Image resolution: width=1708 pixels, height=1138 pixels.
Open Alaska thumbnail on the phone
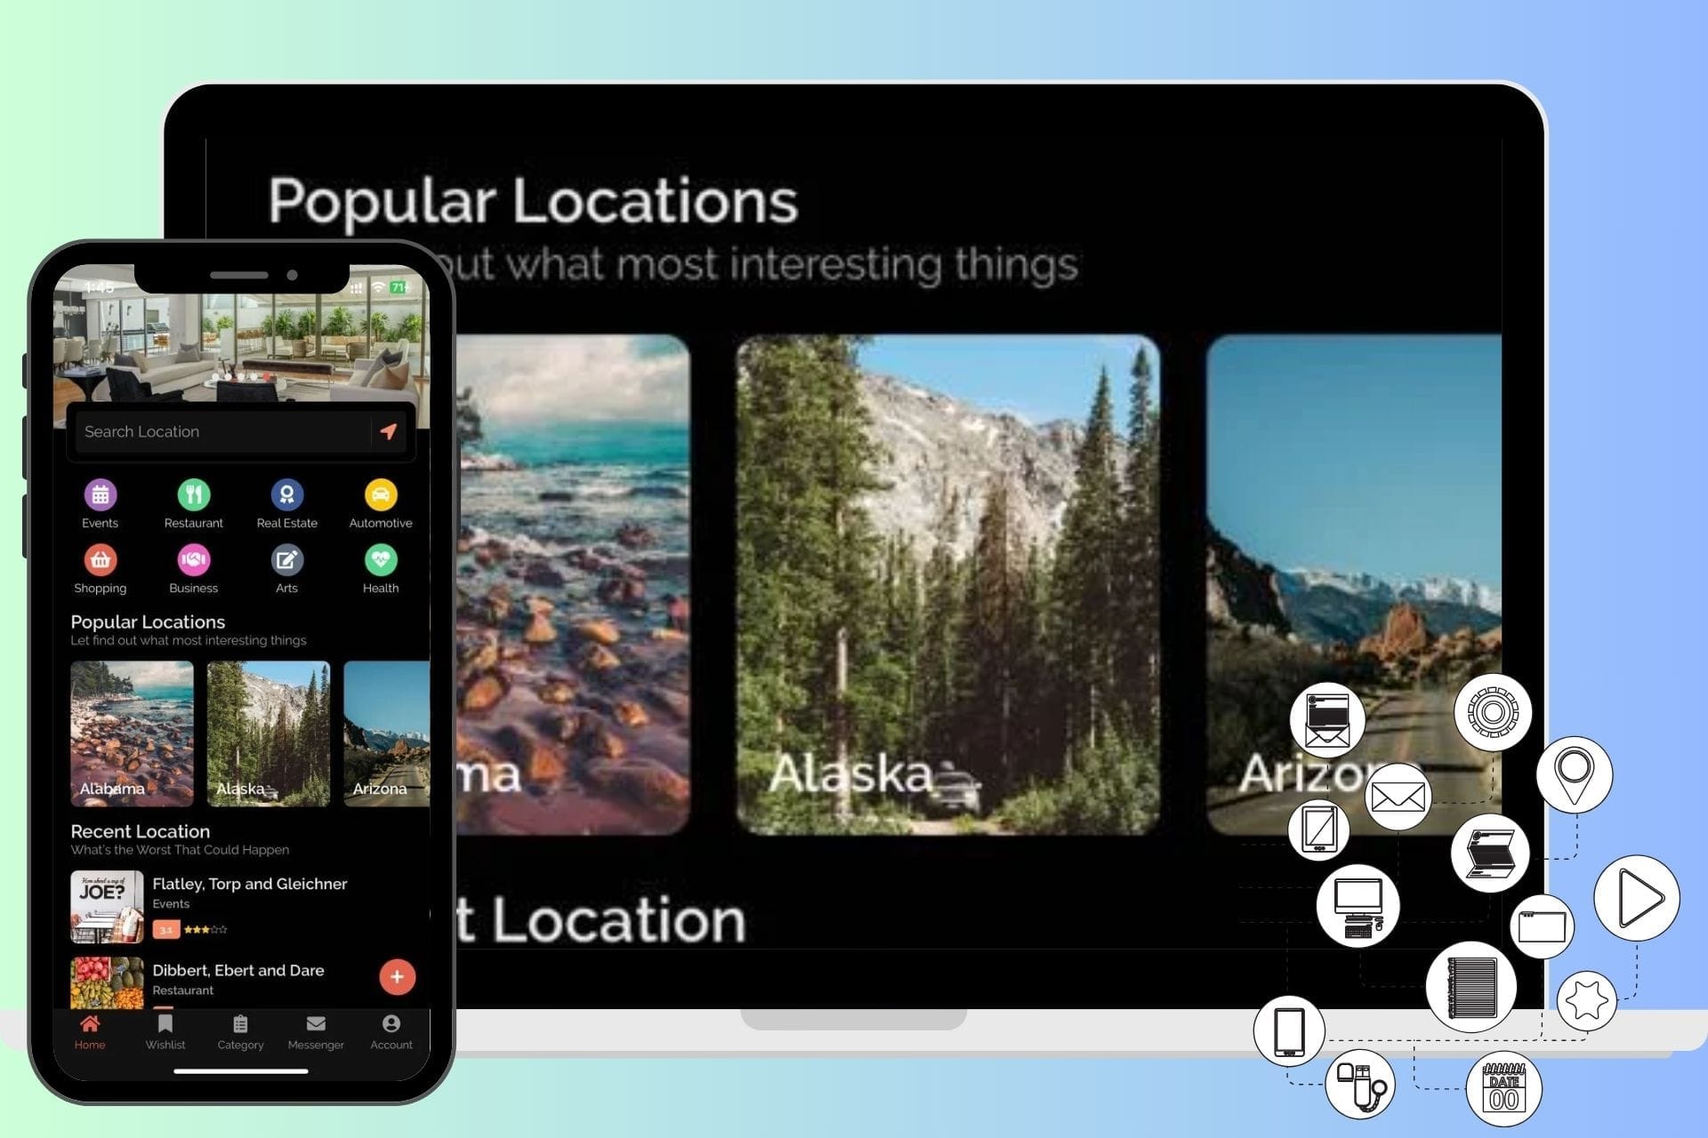coord(269,733)
